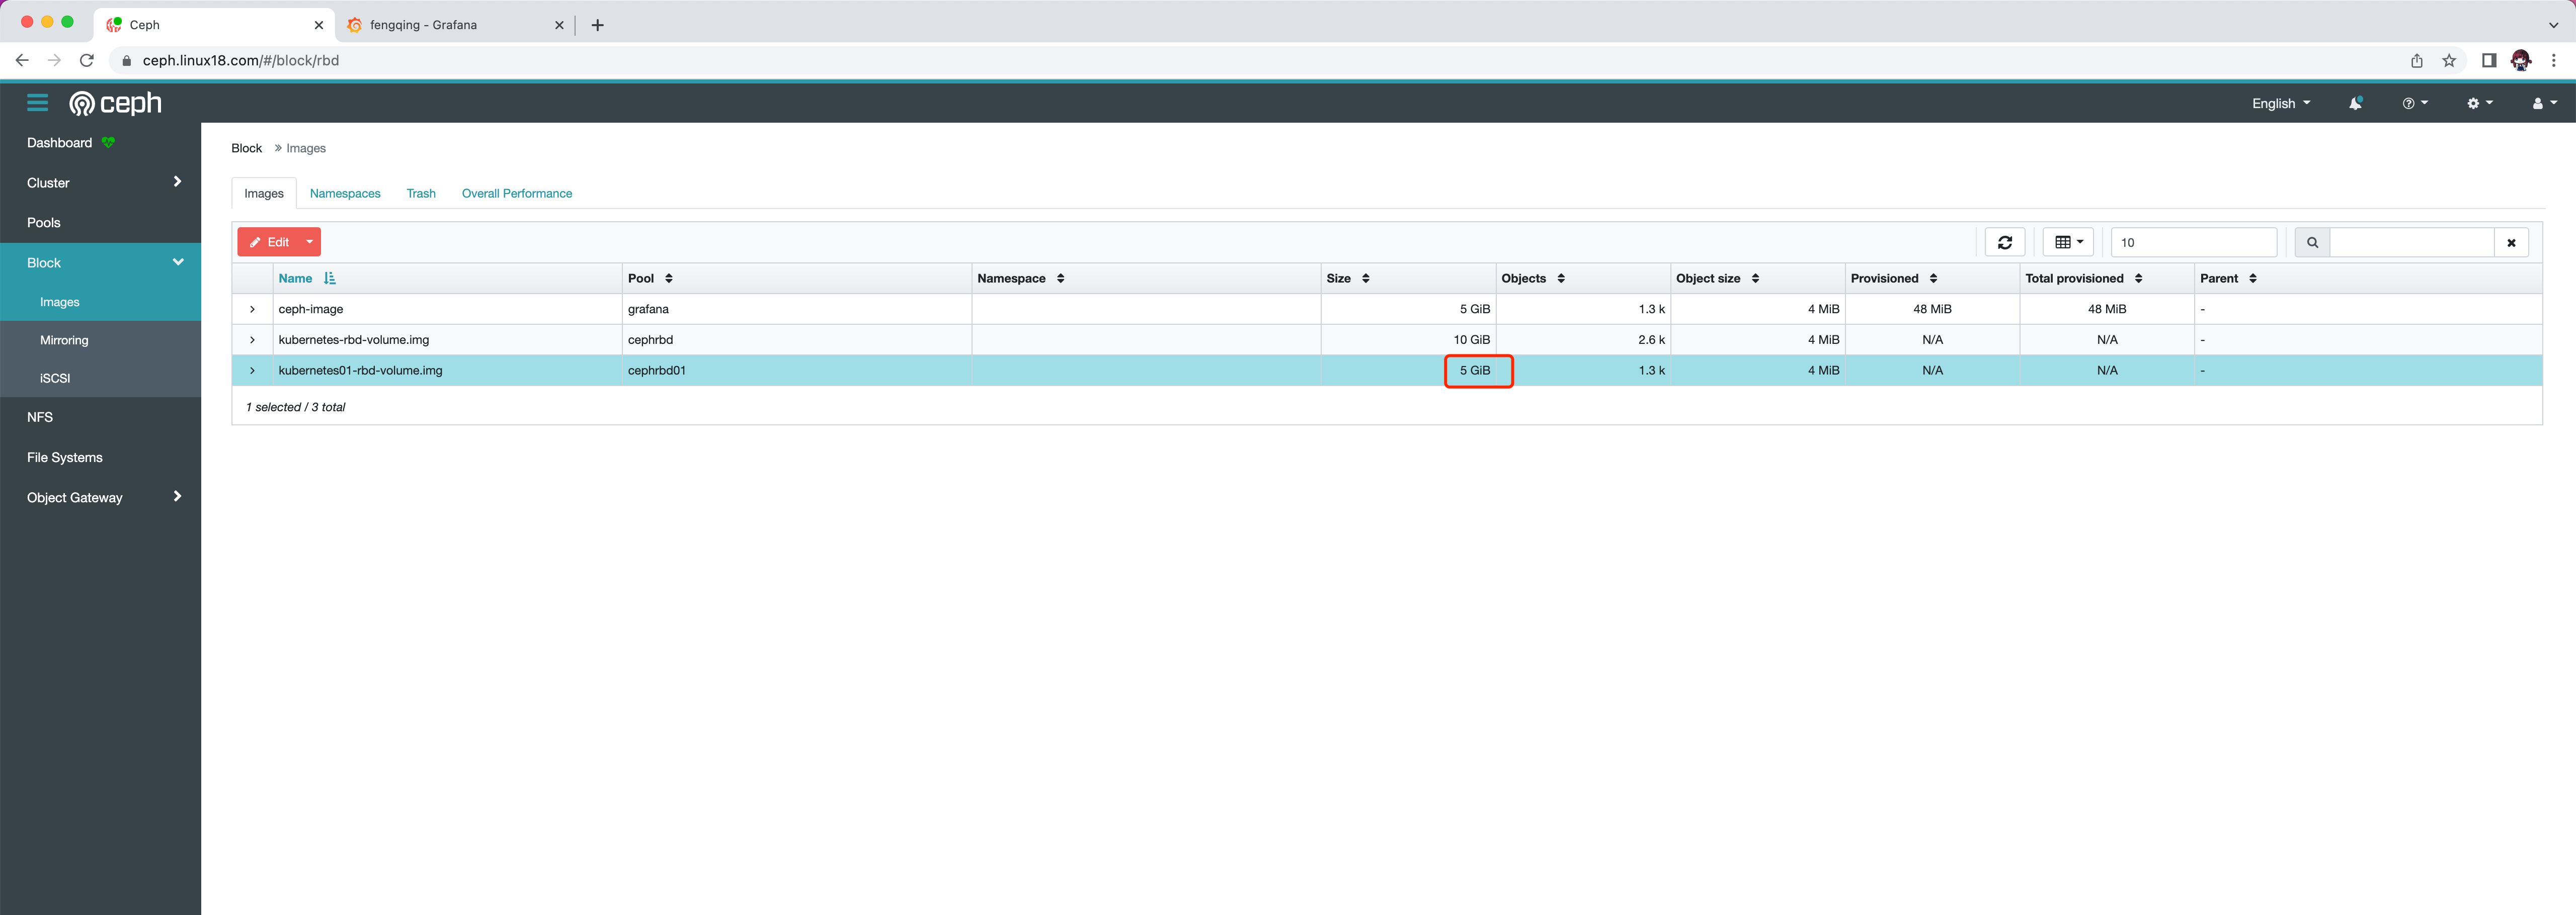Expand the Cluster sidebar menu
2576x915 pixels.
pyautogui.click(x=100, y=183)
